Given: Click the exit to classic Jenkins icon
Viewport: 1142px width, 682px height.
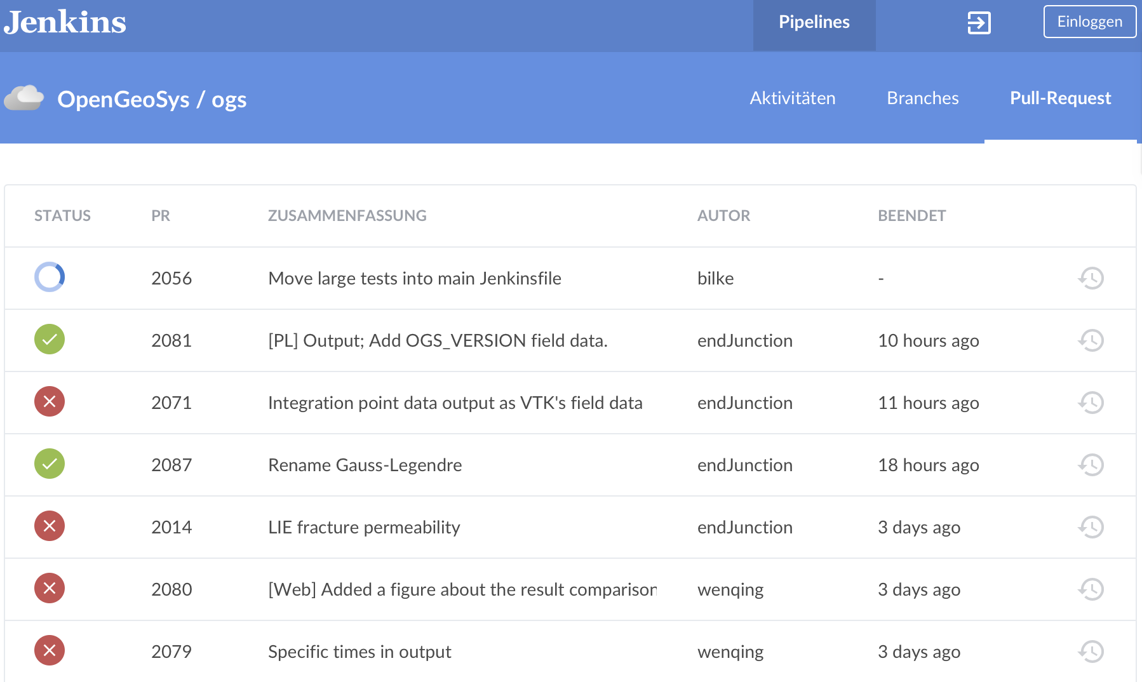Looking at the screenshot, I should tap(979, 23).
